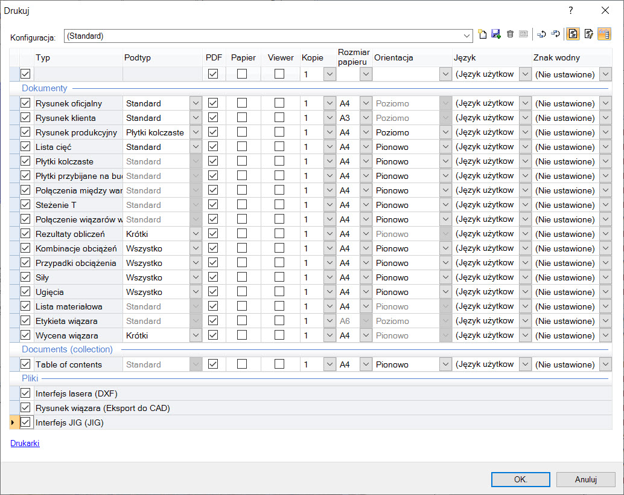Toggle the header row select-all checkbox
Viewport: 624px width, 495px height.
(x=25, y=74)
